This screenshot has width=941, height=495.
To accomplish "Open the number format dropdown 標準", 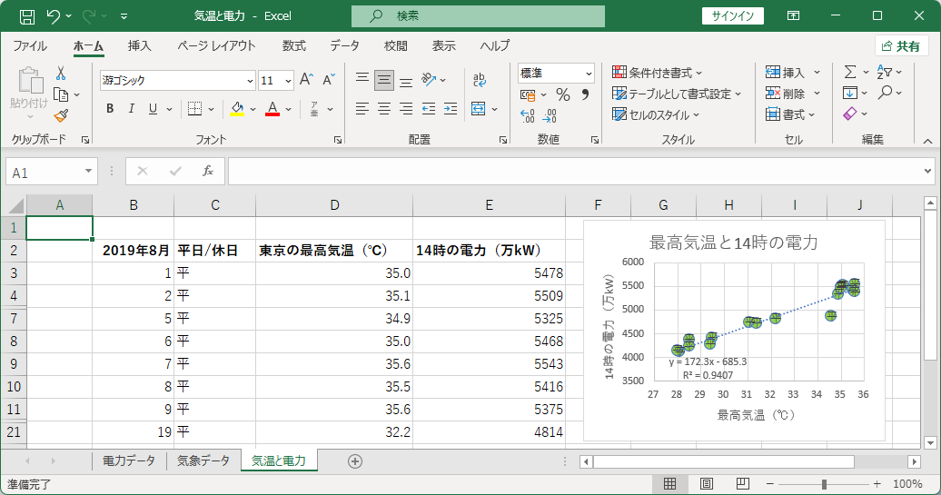I will [589, 74].
